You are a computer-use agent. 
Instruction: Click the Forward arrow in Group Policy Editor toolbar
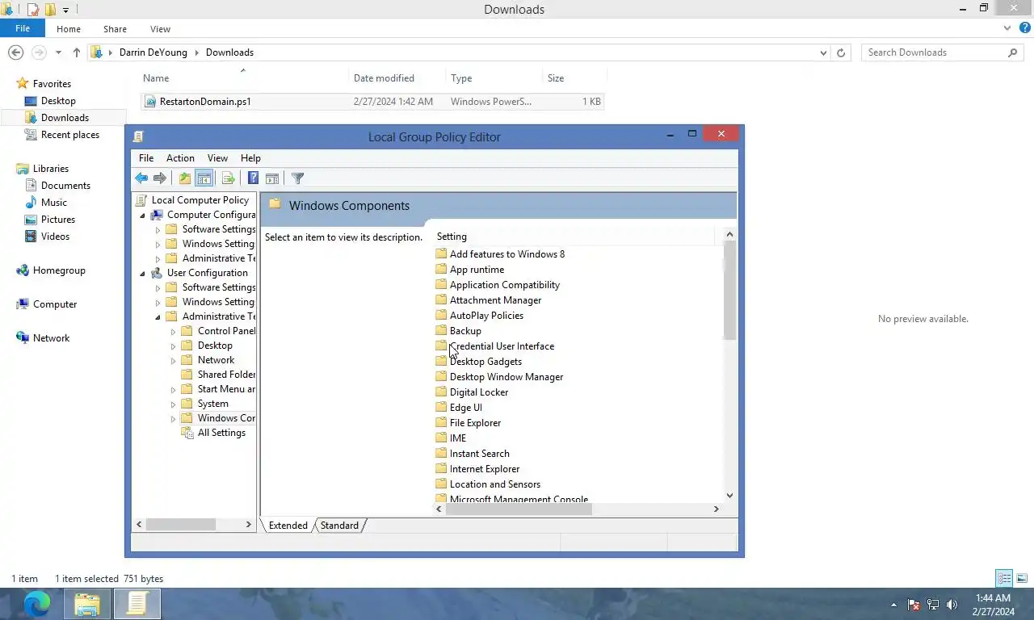[x=160, y=178]
